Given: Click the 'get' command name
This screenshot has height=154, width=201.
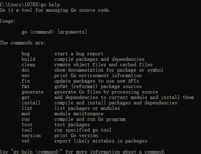Looking at the screenshot, I should click(26, 98).
